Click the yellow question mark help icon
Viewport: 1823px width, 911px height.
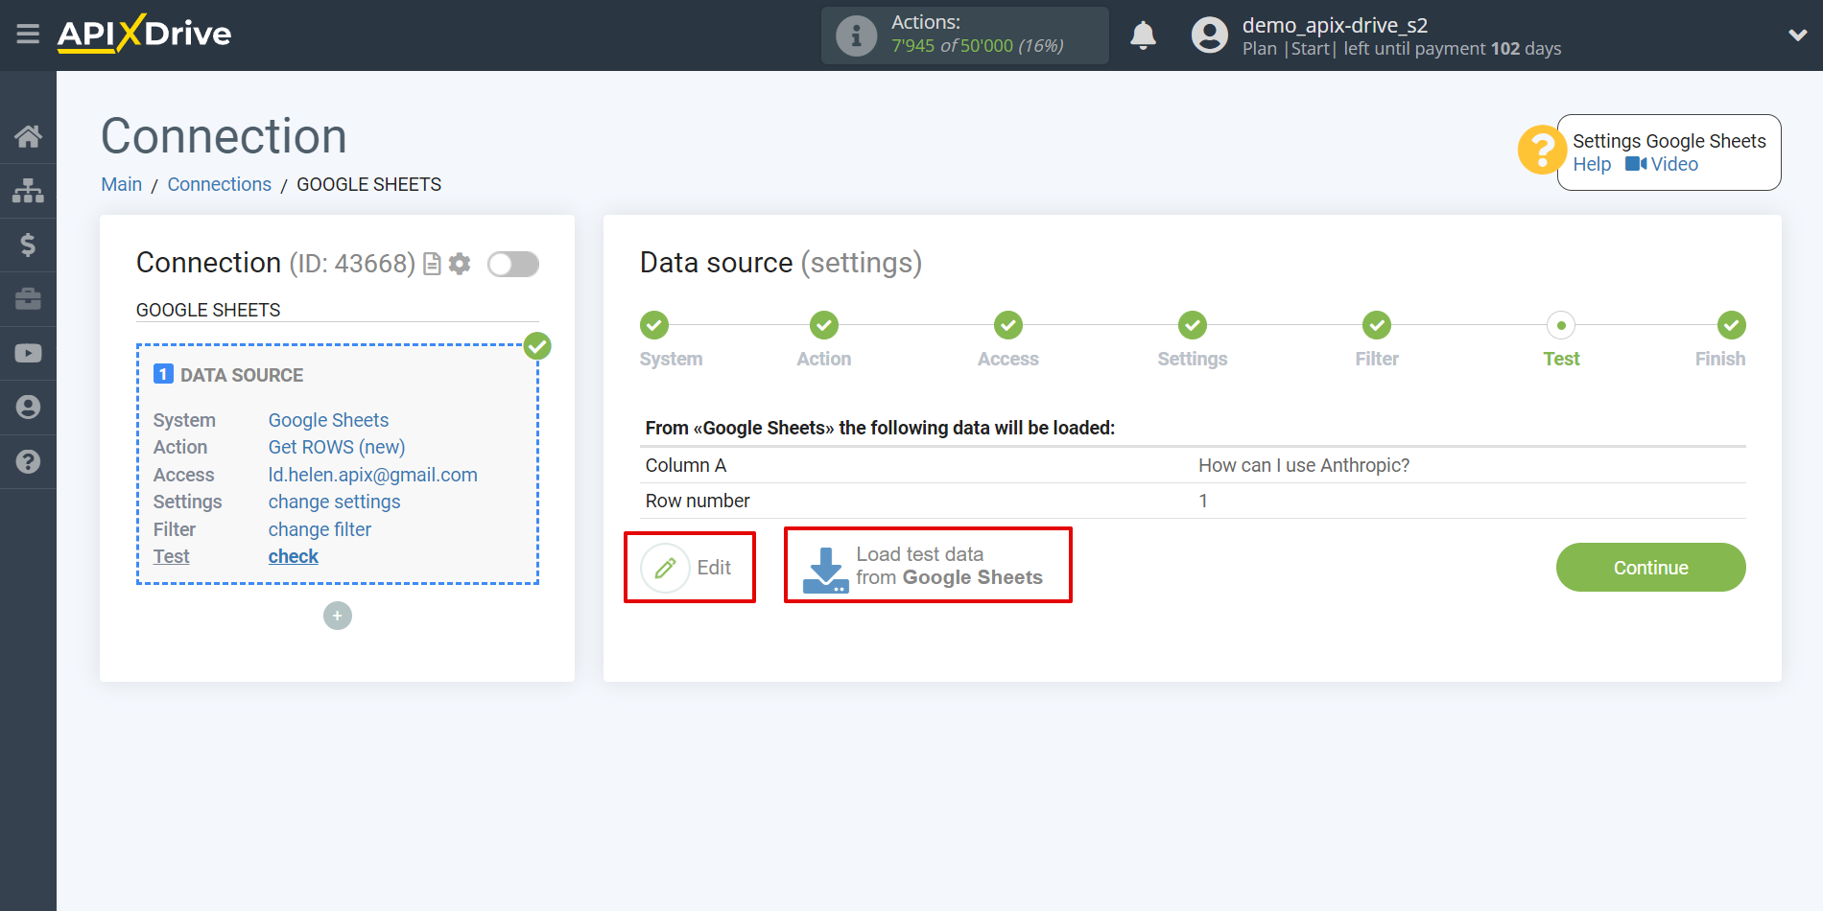[x=1542, y=151]
